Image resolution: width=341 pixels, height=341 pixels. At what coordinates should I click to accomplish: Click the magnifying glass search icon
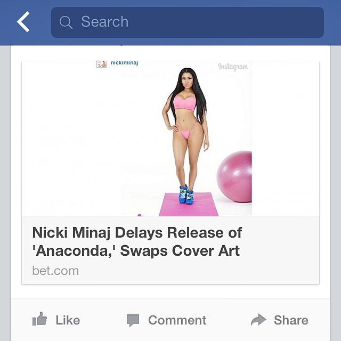66,22
